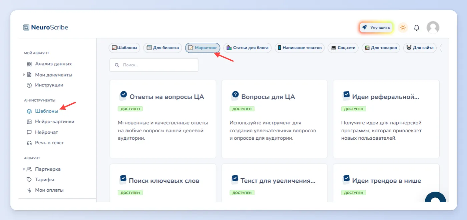Viewport: 467px width, 220px height.
Task: Open the Текст для увеличения template card
Action: (275, 183)
